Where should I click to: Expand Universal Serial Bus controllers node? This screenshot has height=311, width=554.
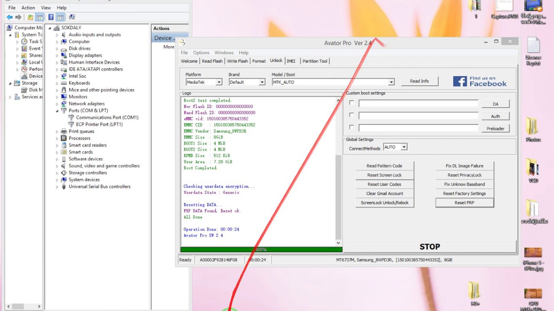click(x=57, y=187)
